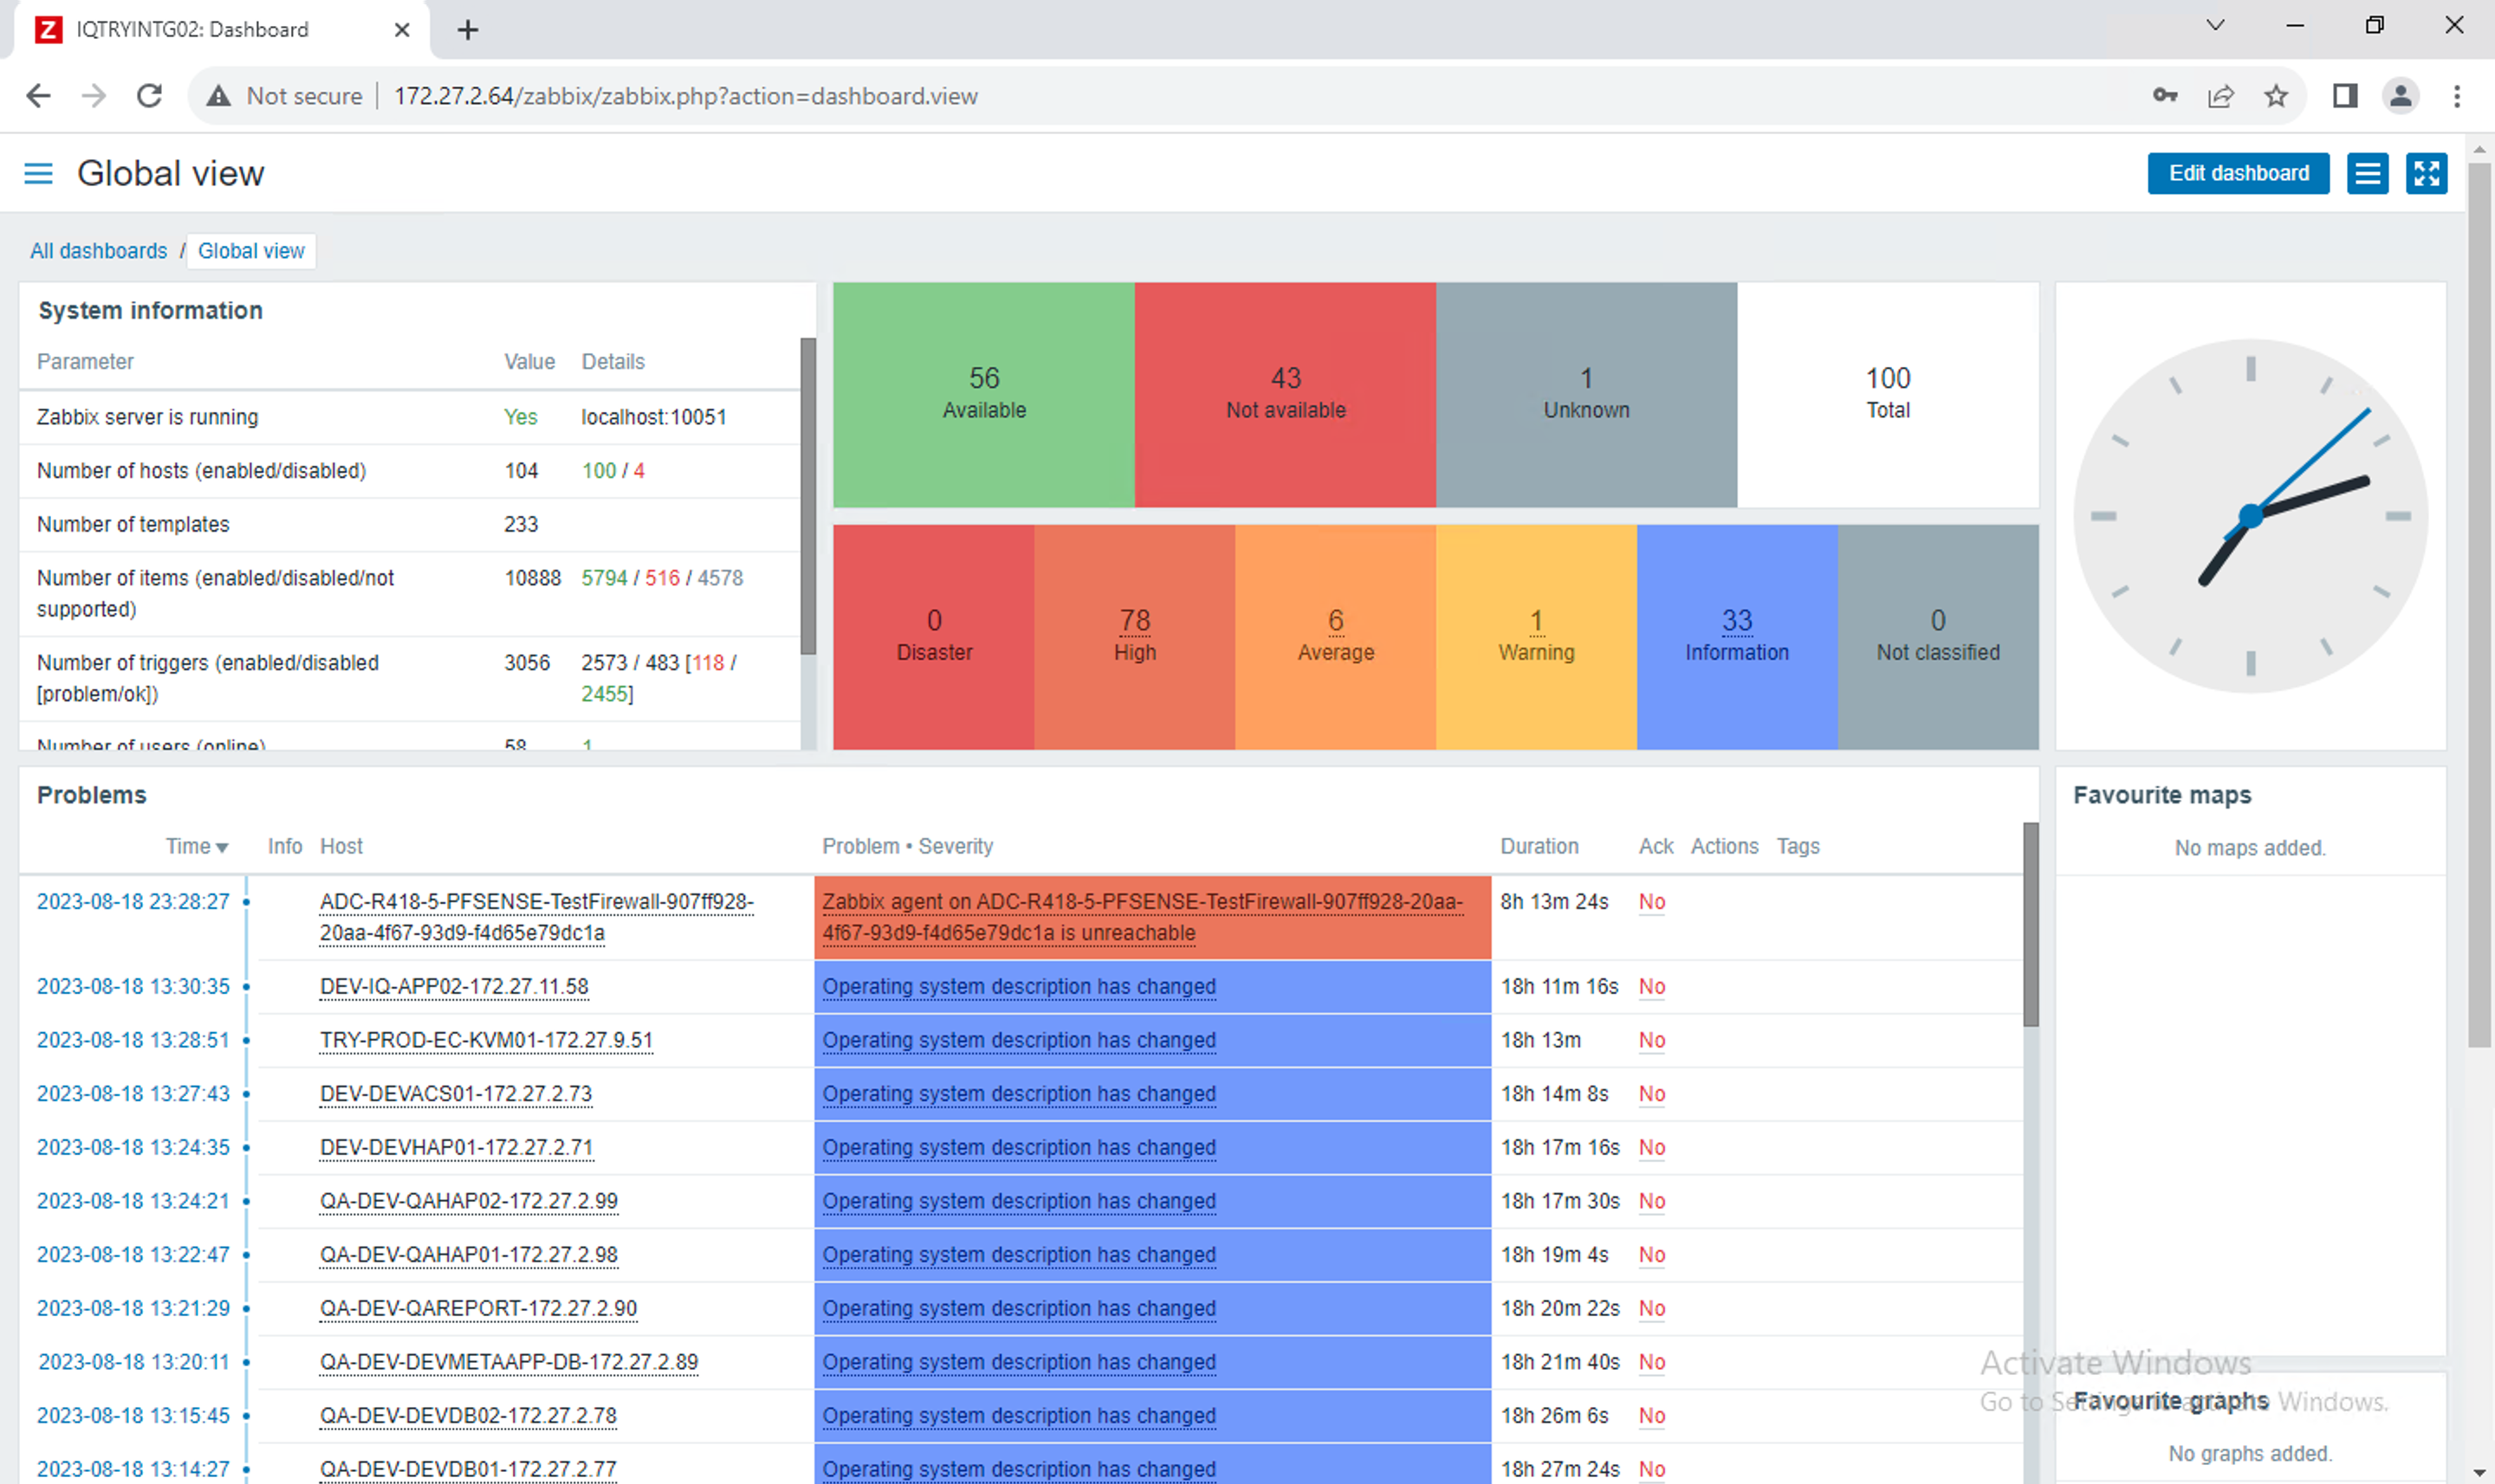Viewport: 2495px width, 1484px height.
Task: Open the Zabbix agent unreachable problem
Action: (1142, 917)
